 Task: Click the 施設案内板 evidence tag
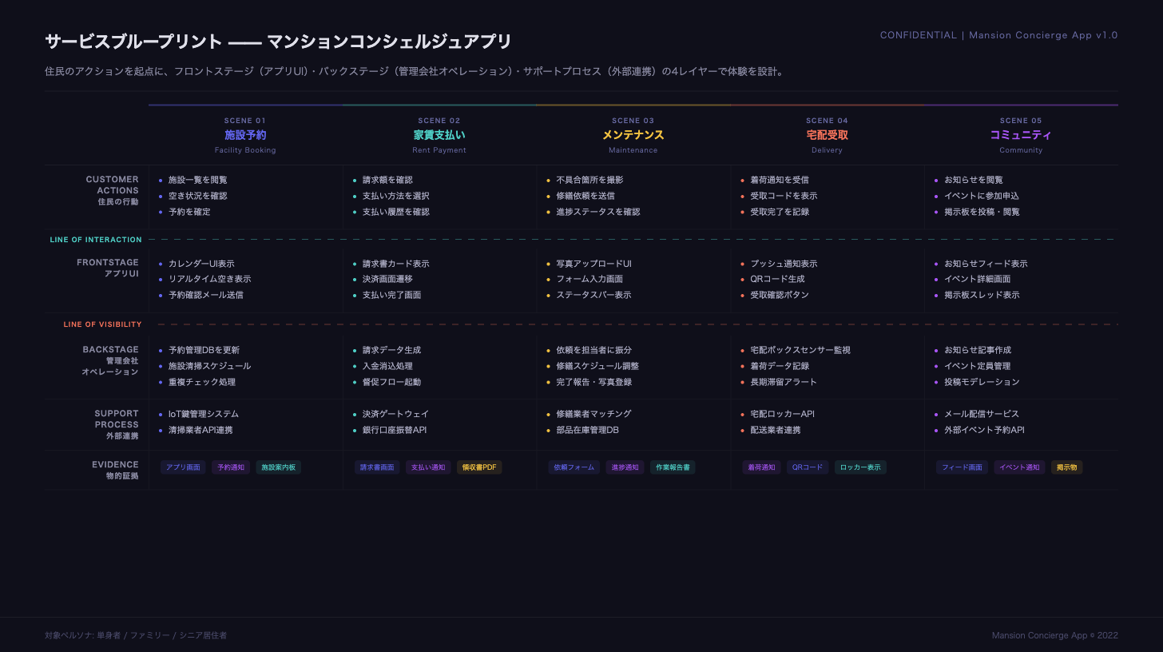point(279,467)
